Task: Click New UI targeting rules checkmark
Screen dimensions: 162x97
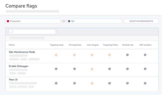Action: click(109, 83)
